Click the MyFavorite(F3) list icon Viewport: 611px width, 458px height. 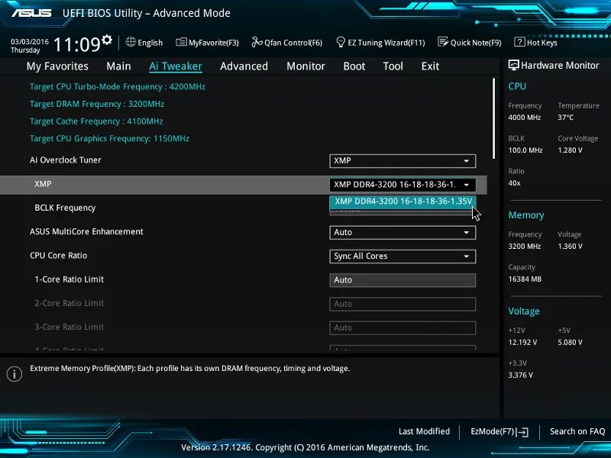coord(181,42)
